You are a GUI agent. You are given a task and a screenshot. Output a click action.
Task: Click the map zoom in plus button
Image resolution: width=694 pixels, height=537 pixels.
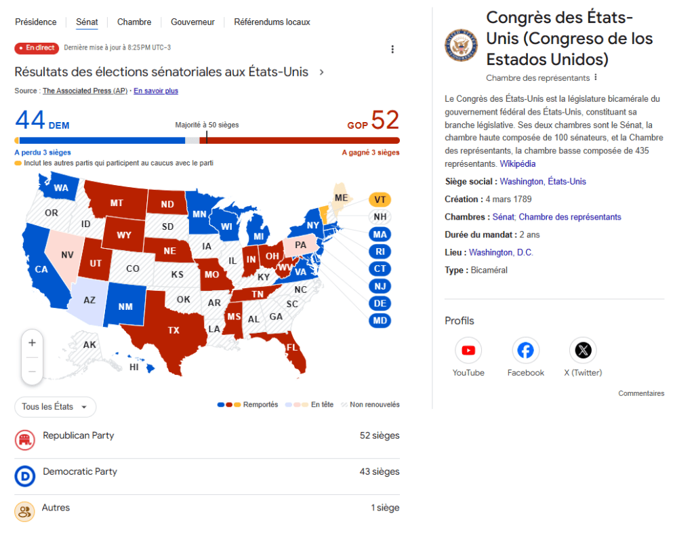click(x=32, y=343)
